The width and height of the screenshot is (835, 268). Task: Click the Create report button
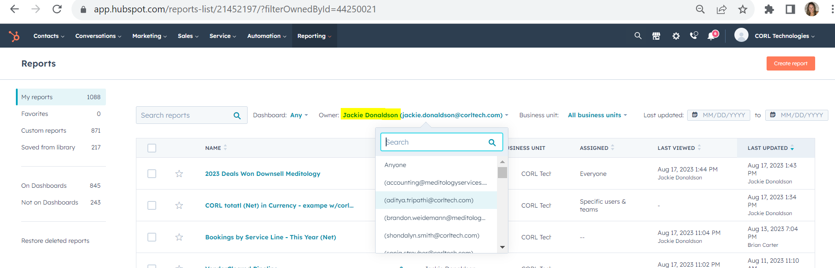click(790, 63)
